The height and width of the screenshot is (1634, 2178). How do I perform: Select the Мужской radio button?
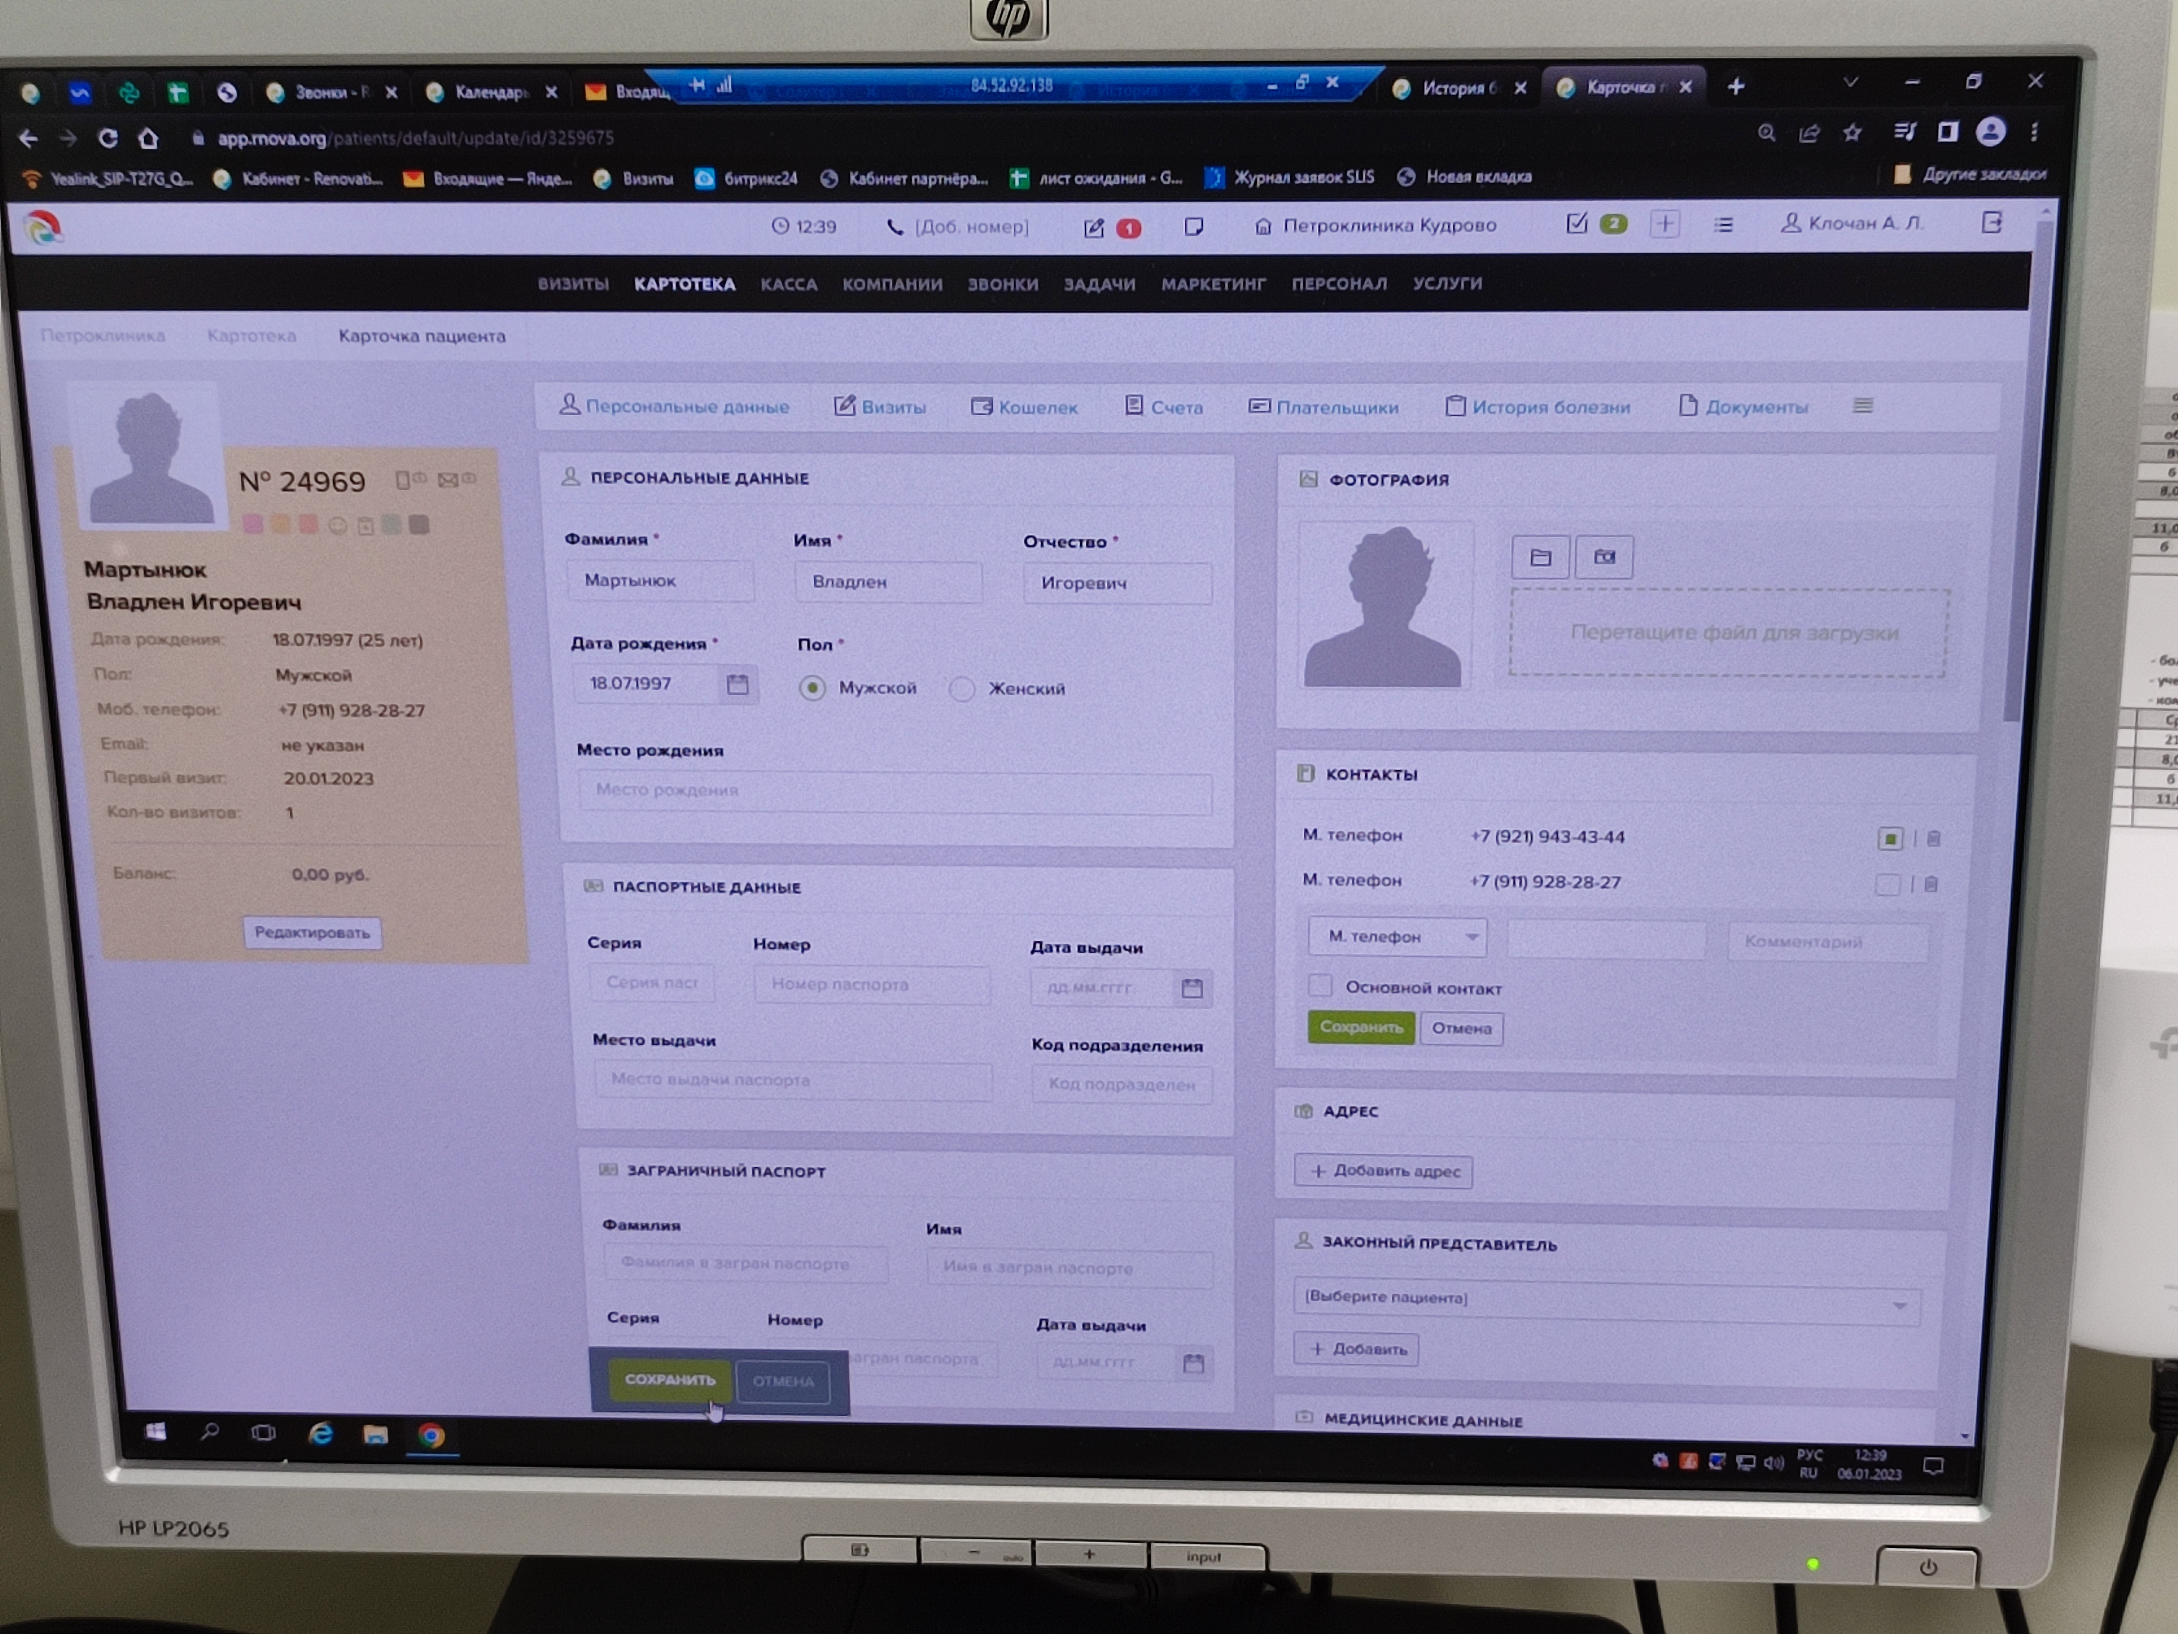[812, 687]
